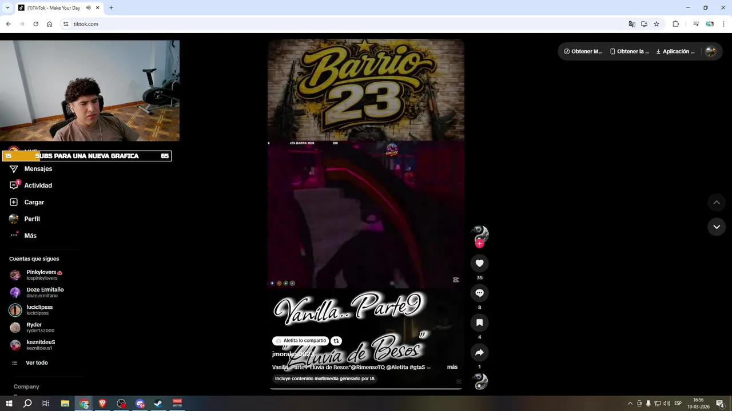Click Obtener la... app button
This screenshot has width=732, height=411.
(x=629, y=51)
